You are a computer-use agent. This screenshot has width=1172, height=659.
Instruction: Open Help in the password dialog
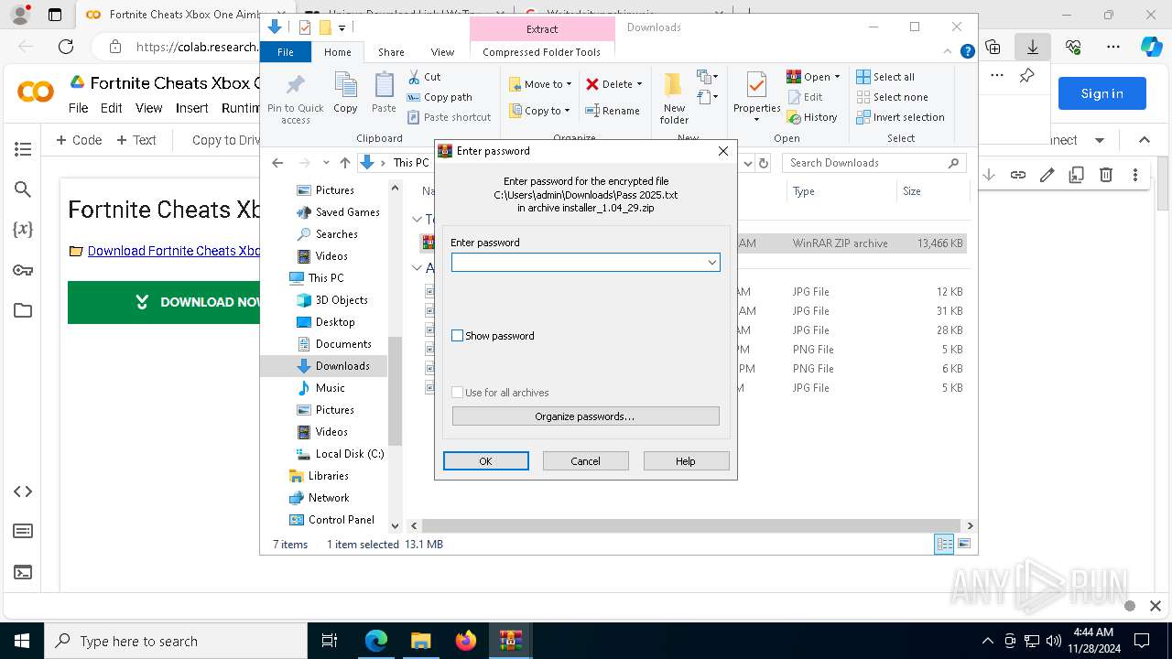point(686,461)
